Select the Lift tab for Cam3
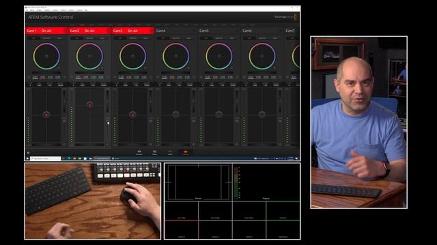The width and height of the screenshot is (437, 245). pyautogui.click(x=120, y=38)
